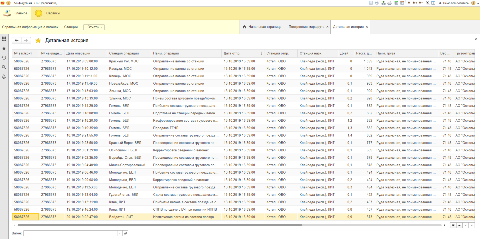Viewport: 480px width, 239px height.
Task: Sort by Станция отпр. column header
Action: coord(281,53)
